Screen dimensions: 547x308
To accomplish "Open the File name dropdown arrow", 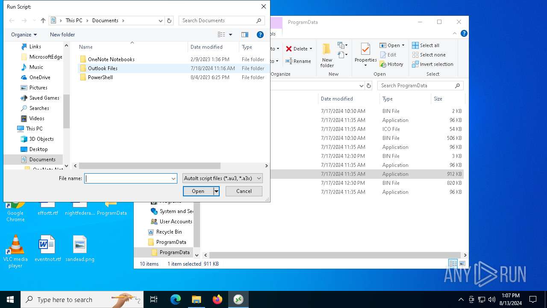I will coord(174,178).
